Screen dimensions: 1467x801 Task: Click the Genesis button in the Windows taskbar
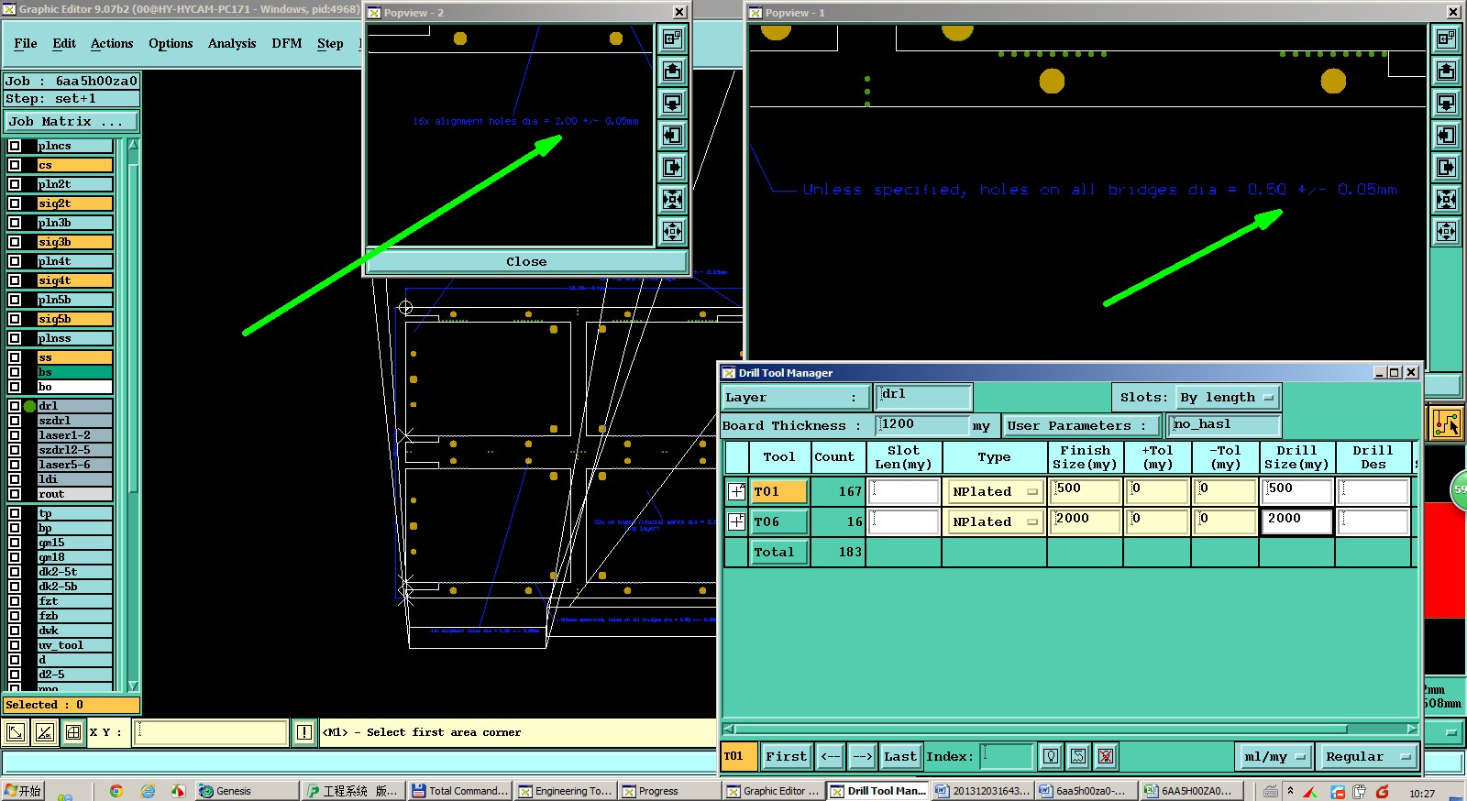pos(248,791)
